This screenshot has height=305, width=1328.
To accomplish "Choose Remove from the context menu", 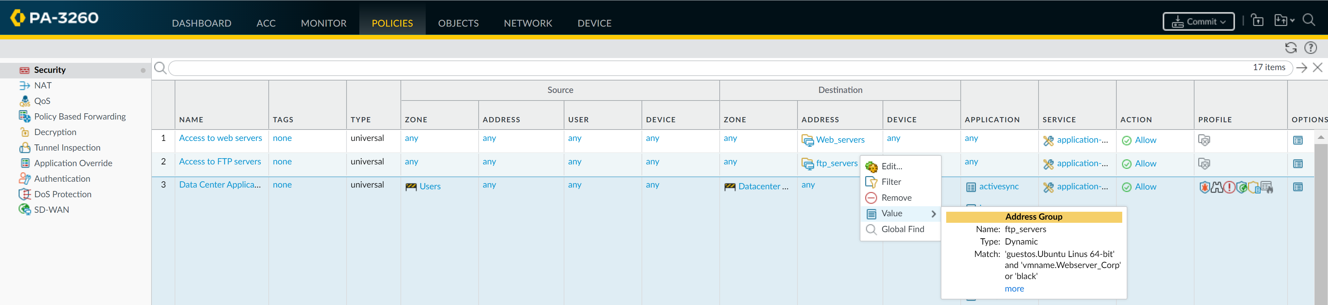I will [896, 198].
